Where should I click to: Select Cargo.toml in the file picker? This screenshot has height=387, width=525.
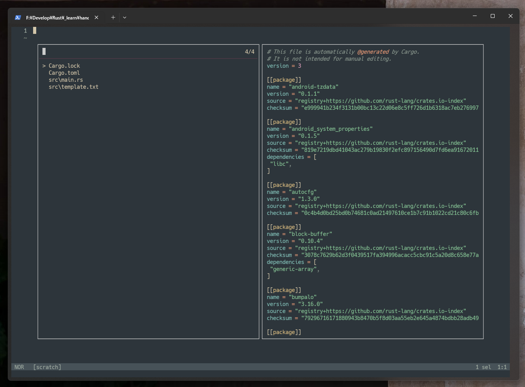click(64, 72)
